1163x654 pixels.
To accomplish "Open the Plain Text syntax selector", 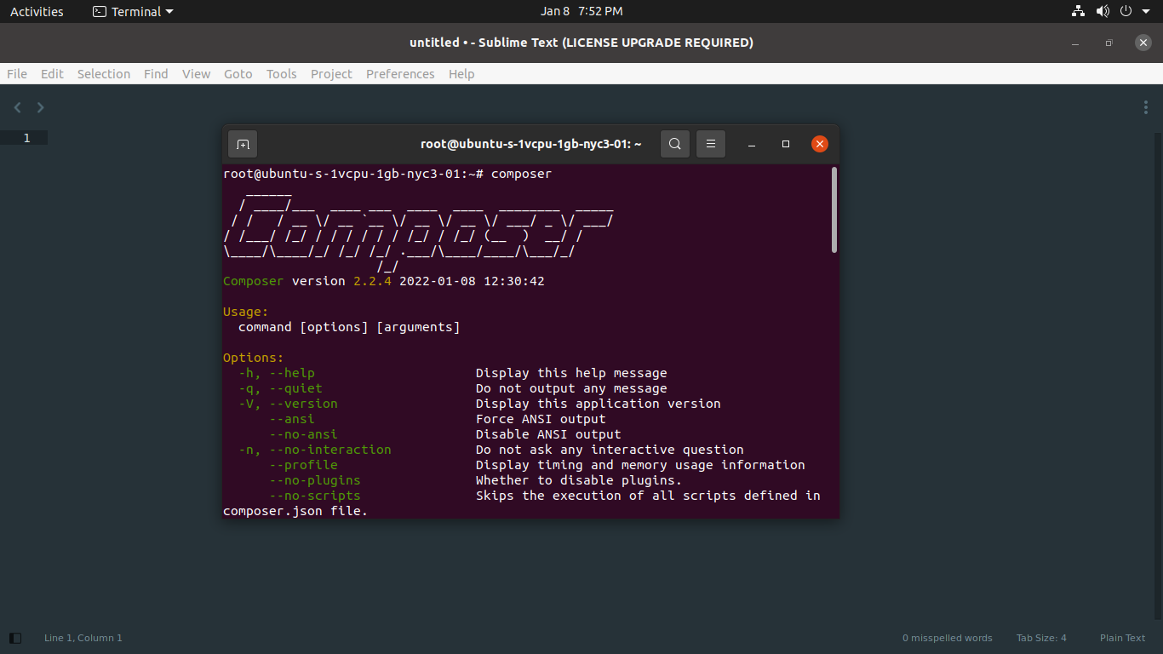I will pos(1122,637).
